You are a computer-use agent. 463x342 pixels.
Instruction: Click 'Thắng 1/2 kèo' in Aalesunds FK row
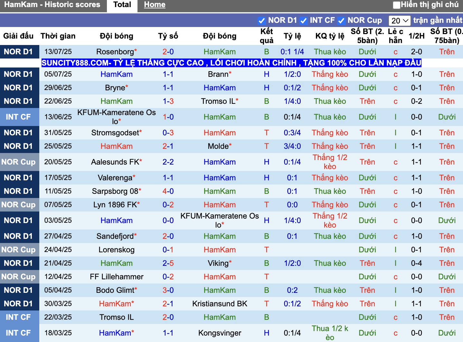pyautogui.click(x=330, y=162)
